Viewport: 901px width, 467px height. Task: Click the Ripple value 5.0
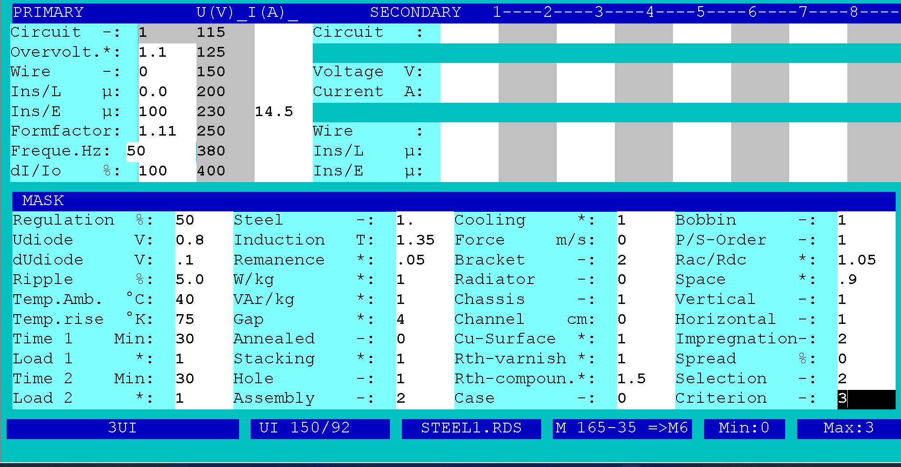[204, 280]
